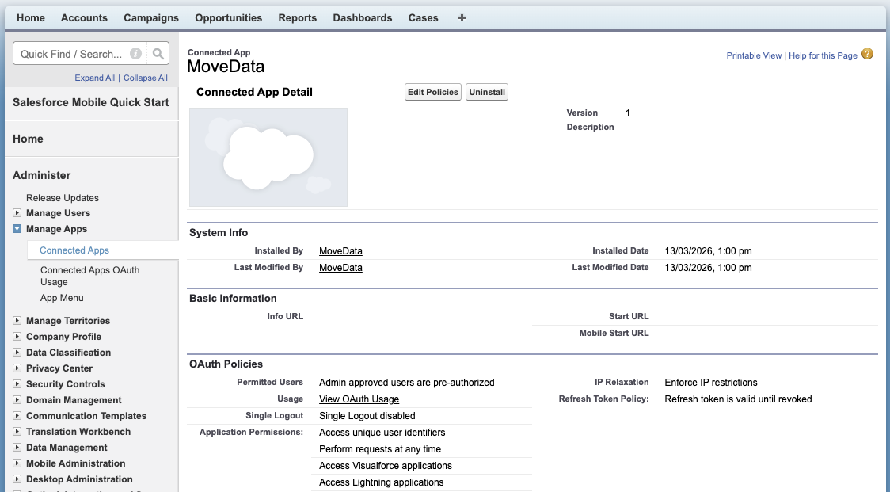Expand the Translation Workbench section
Screen dimensions: 890x492
17,432
